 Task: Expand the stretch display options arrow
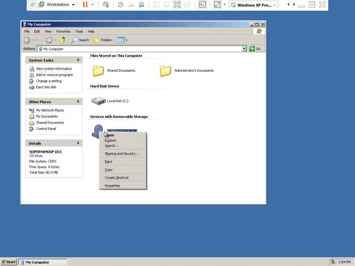(225, 5)
